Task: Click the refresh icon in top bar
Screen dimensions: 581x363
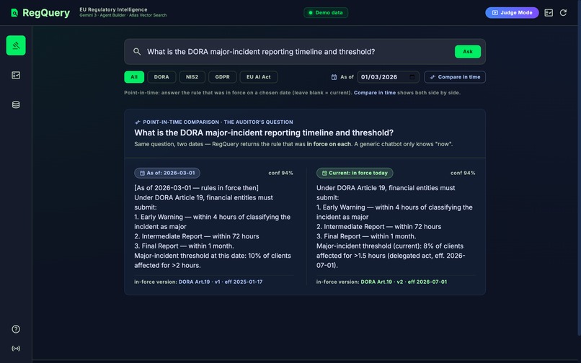Action: 563,12
